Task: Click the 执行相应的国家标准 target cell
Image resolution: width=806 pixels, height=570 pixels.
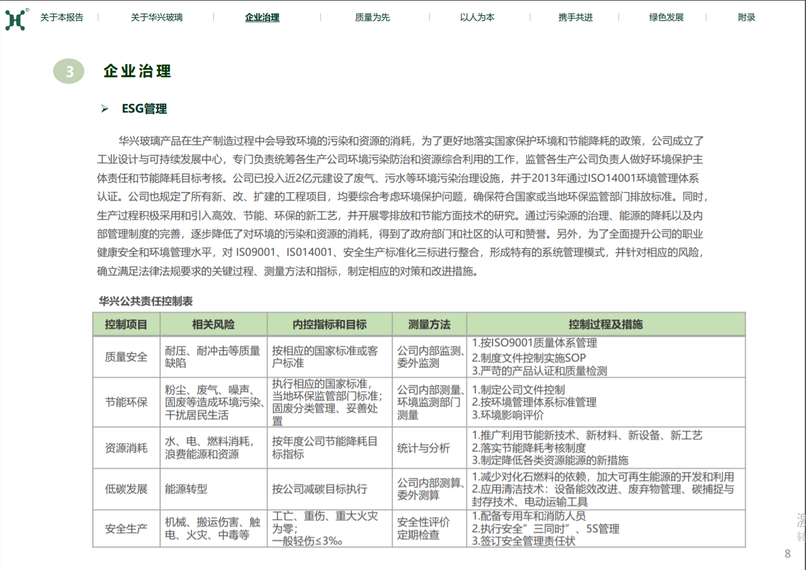Action: click(x=329, y=402)
